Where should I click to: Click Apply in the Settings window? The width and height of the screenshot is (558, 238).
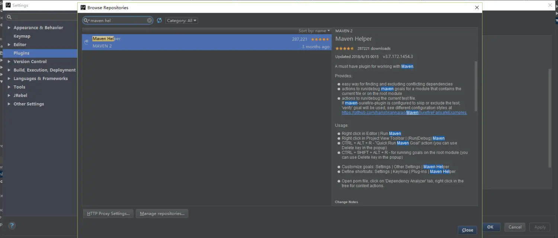tap(540, 227)
